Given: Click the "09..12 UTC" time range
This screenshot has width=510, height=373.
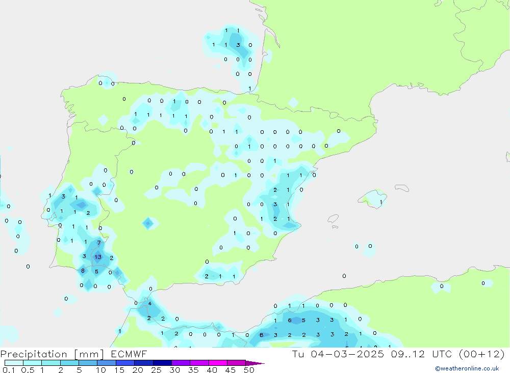Looking at the screenshot, I should tap(421, 354).
